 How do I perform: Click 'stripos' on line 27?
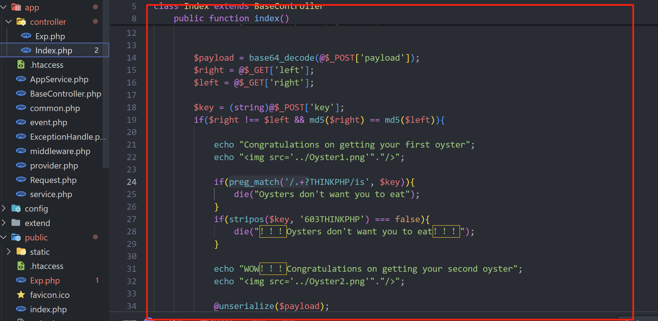click(246, 219)
